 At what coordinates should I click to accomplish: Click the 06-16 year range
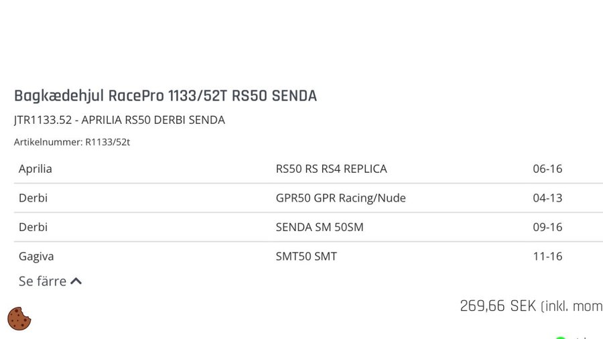point(547,169)
